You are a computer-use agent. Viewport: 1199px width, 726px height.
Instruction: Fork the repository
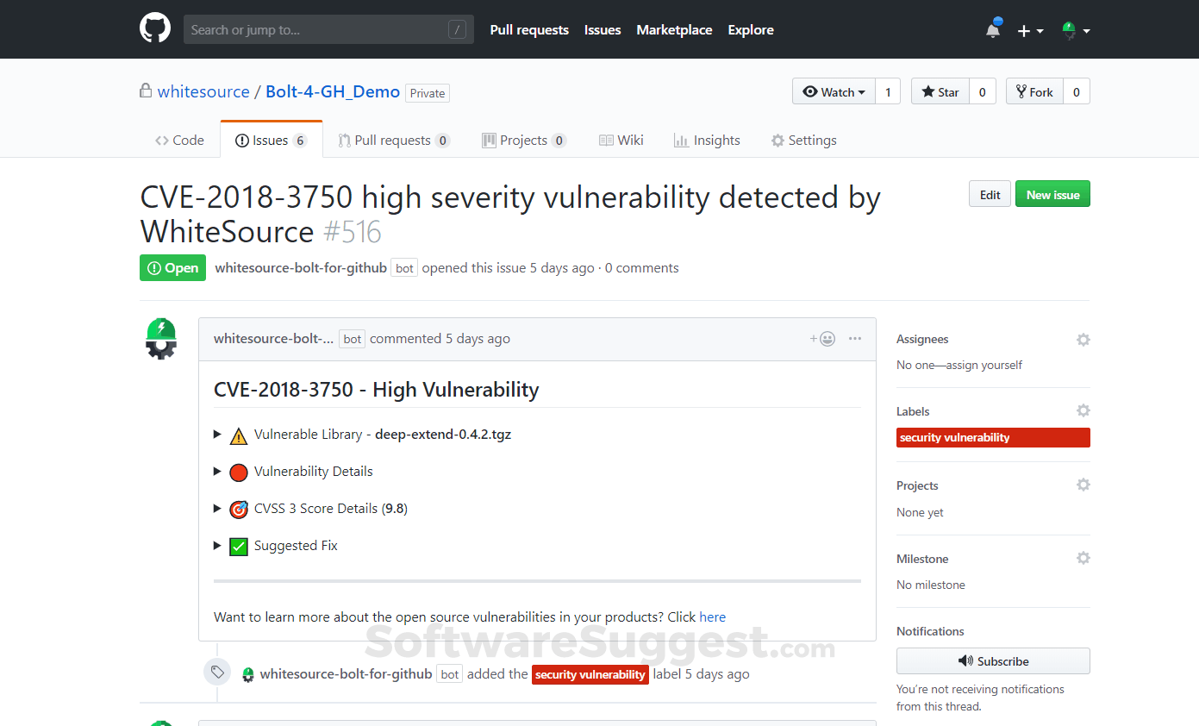coord(1034,91)
